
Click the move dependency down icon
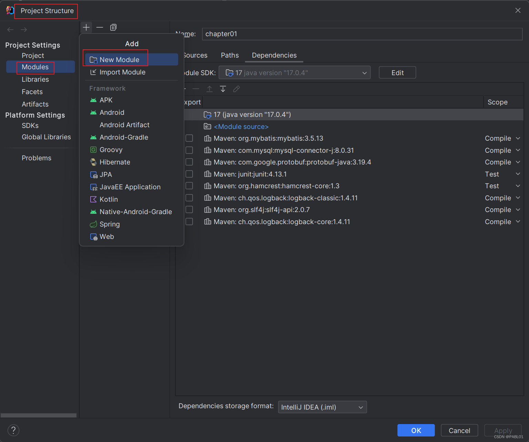pyautogui.click(x=223, y=89)
